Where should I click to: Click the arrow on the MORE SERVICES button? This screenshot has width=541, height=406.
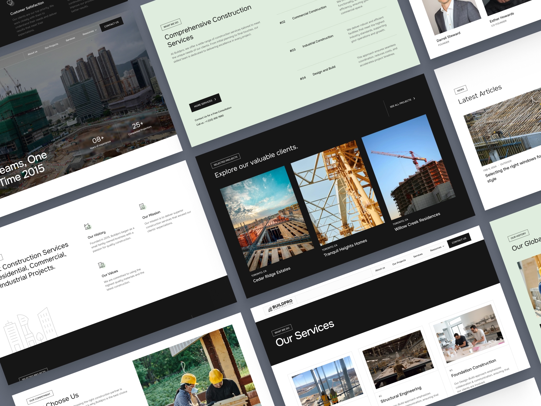pos(215,99)
